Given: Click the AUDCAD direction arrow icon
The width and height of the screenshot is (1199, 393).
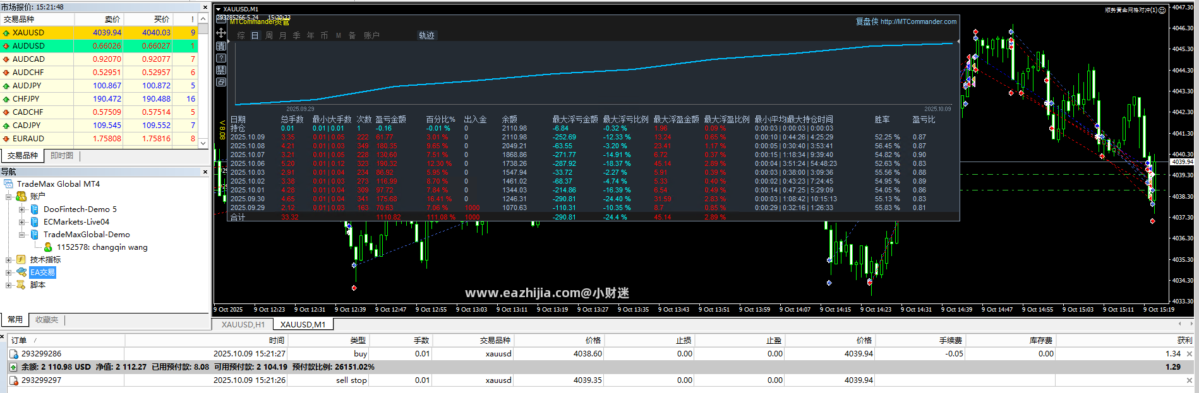Looking at the screenshot, I should (x=6, y=59).
